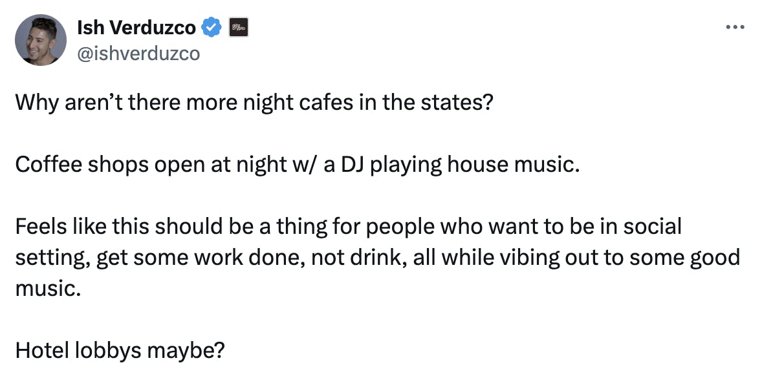Click the blue verified checkmark badge
Image resolution: width=762 pixels, height=376 pixels.
(210, 28)
